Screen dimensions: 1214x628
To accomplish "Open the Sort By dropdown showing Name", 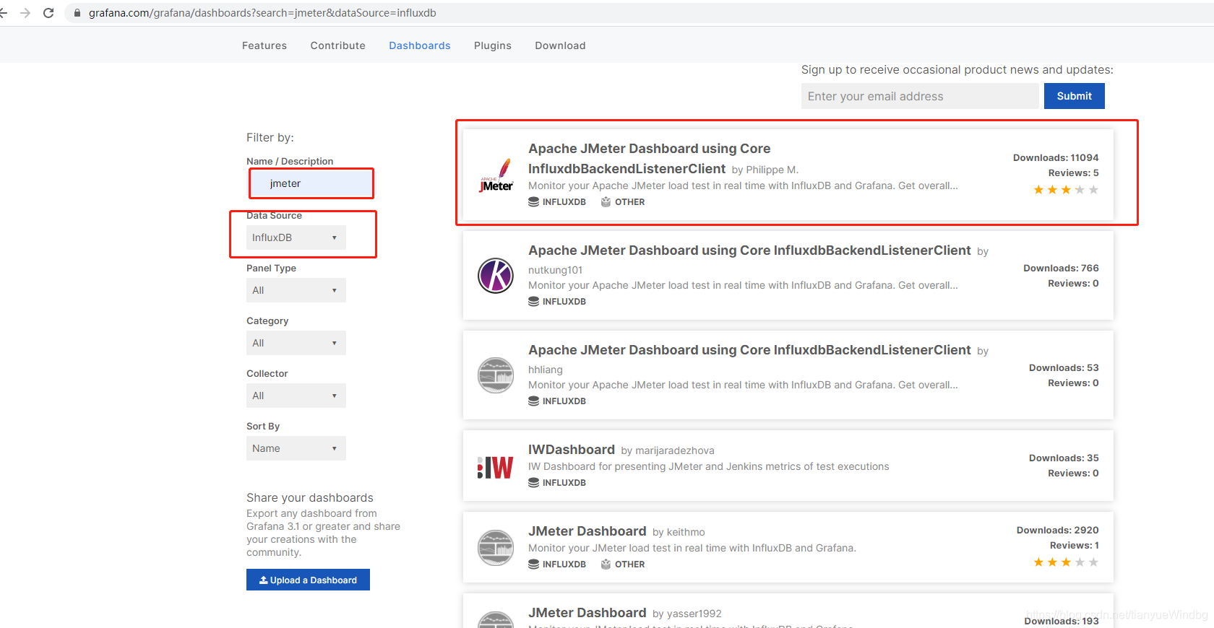I will coord(296,448).
